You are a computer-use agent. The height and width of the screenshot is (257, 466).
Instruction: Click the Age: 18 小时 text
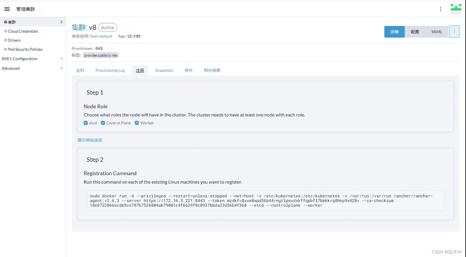(x=129, y=36)
